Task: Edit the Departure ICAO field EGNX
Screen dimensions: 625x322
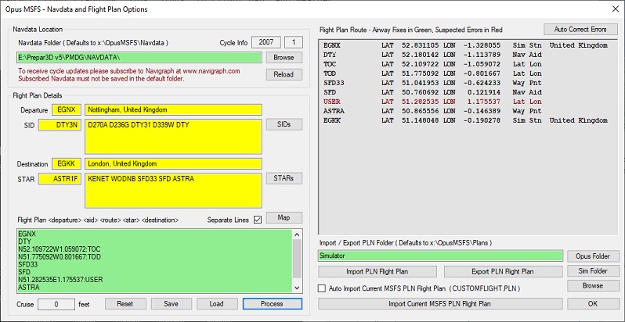Action: point(66,109)
